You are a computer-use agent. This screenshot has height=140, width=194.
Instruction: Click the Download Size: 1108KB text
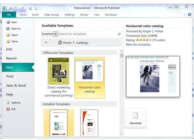(x=142, y=36)
